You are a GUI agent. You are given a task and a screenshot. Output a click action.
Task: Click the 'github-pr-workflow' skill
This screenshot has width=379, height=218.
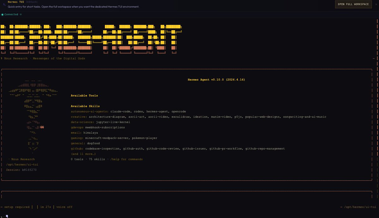click(226, 149)
